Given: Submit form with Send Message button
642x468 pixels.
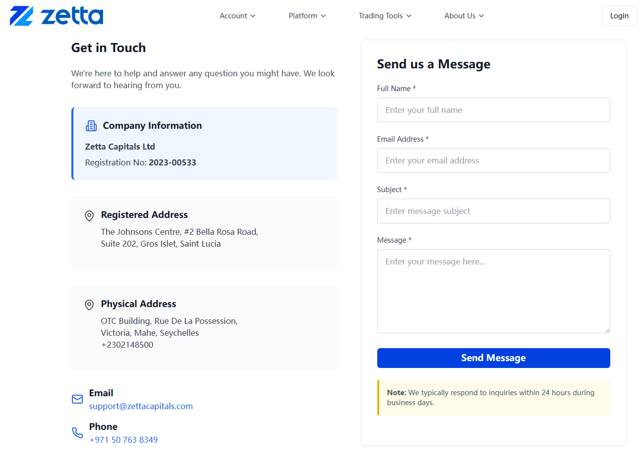Looking at the screenshot, I should 493,358.
